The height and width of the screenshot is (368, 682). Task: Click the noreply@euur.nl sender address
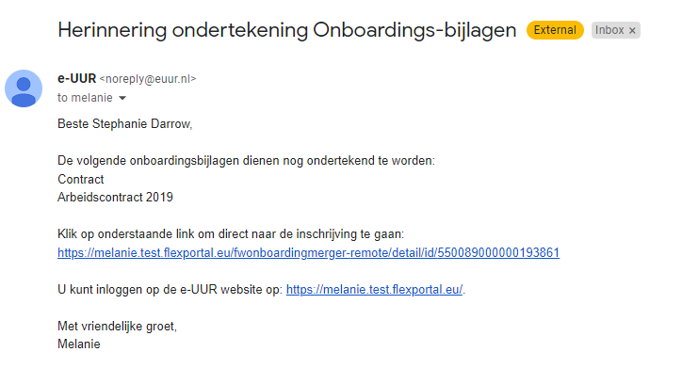[148, 79]
